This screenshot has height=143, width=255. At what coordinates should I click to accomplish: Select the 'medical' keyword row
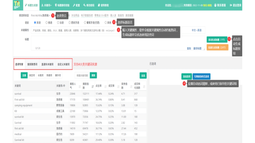pos(80,134)
